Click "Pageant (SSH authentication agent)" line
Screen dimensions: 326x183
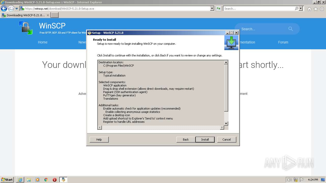tap(125, 92)
